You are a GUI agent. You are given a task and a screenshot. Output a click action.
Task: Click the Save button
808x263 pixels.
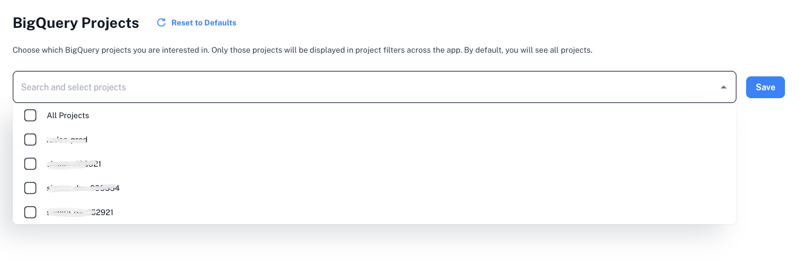[765, 87]
